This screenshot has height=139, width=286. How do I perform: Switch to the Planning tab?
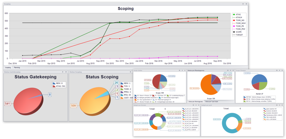pyautogui.click(x=17, y=67)
